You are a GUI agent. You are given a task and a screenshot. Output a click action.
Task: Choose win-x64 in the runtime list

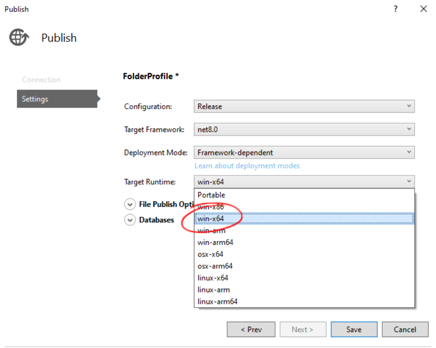304,219
